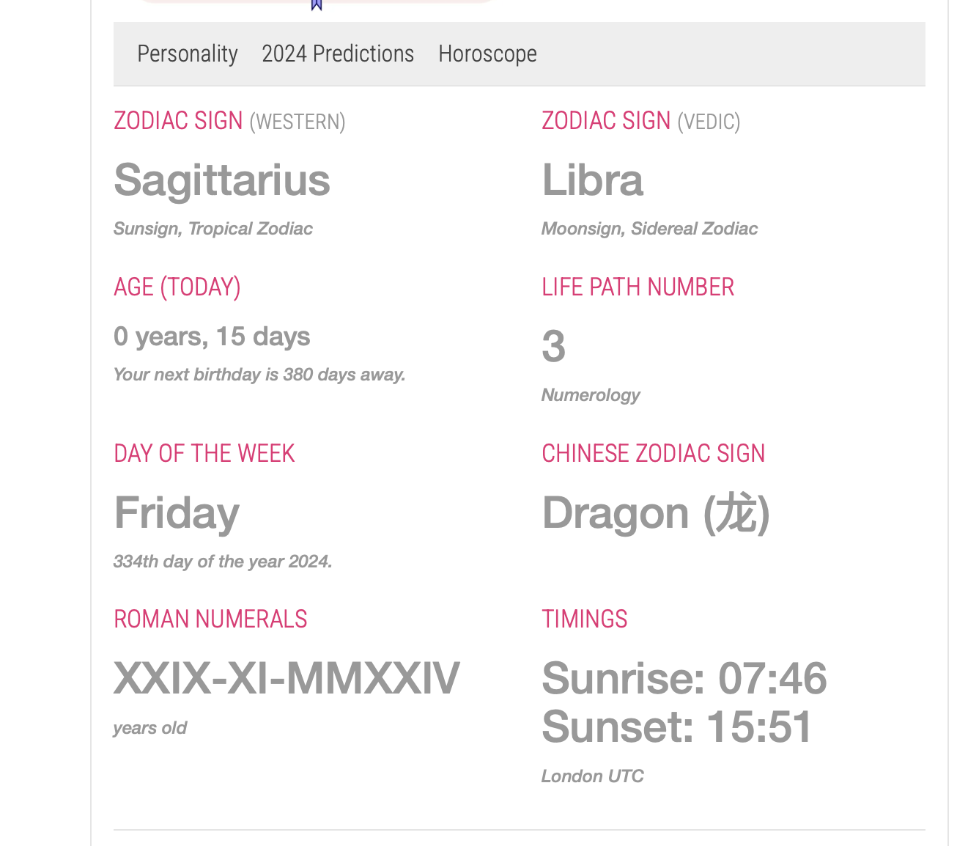
Task: Click the Day of the Week heading
Action: click(x=204, y=454)
